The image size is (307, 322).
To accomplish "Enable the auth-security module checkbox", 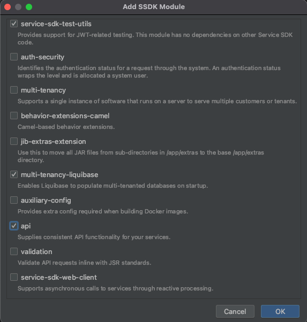I will point(14,57).
